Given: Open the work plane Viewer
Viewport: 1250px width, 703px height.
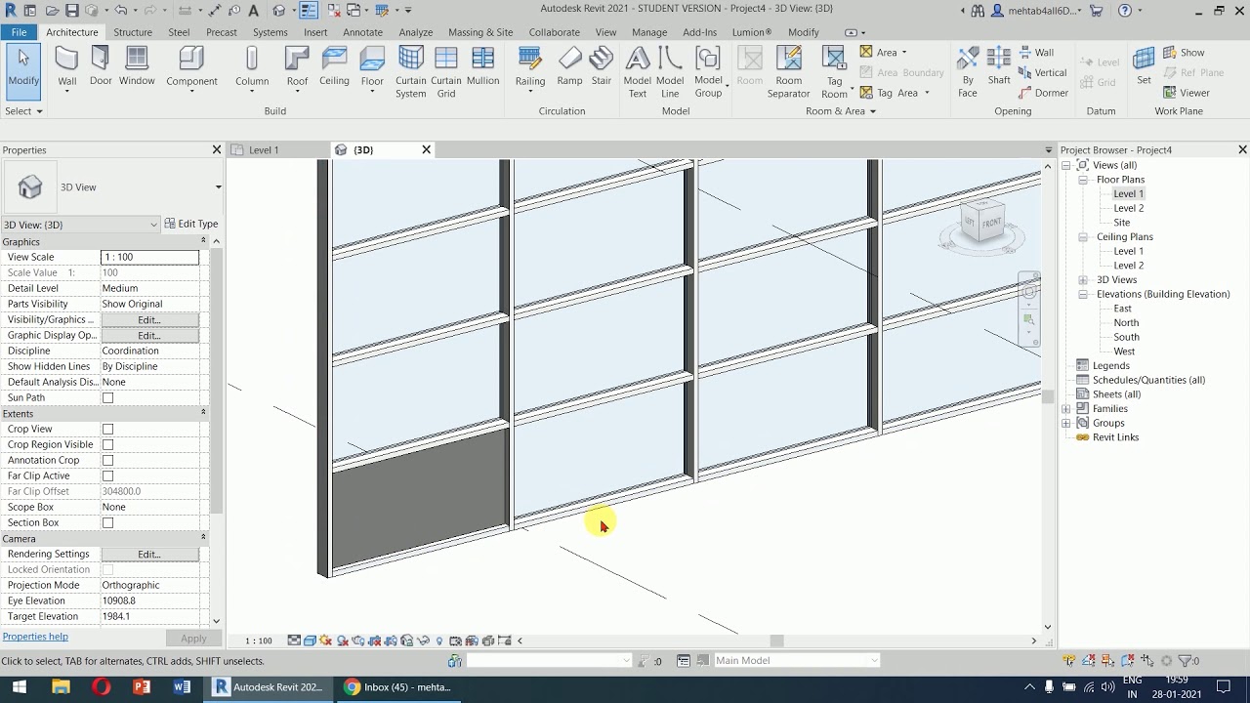Looking at the screenshot, I should pos(1186,93).
